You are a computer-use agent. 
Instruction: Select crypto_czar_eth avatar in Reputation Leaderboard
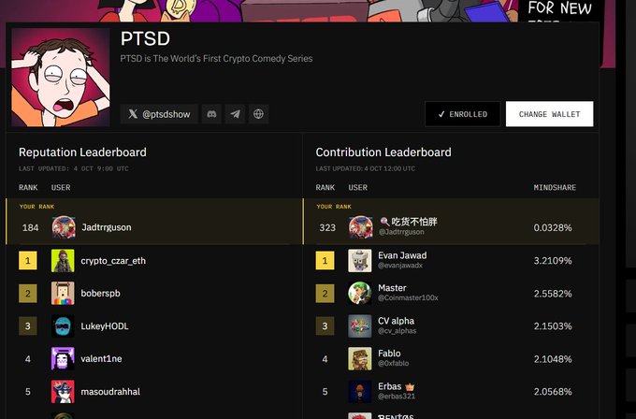click(63, 260)
